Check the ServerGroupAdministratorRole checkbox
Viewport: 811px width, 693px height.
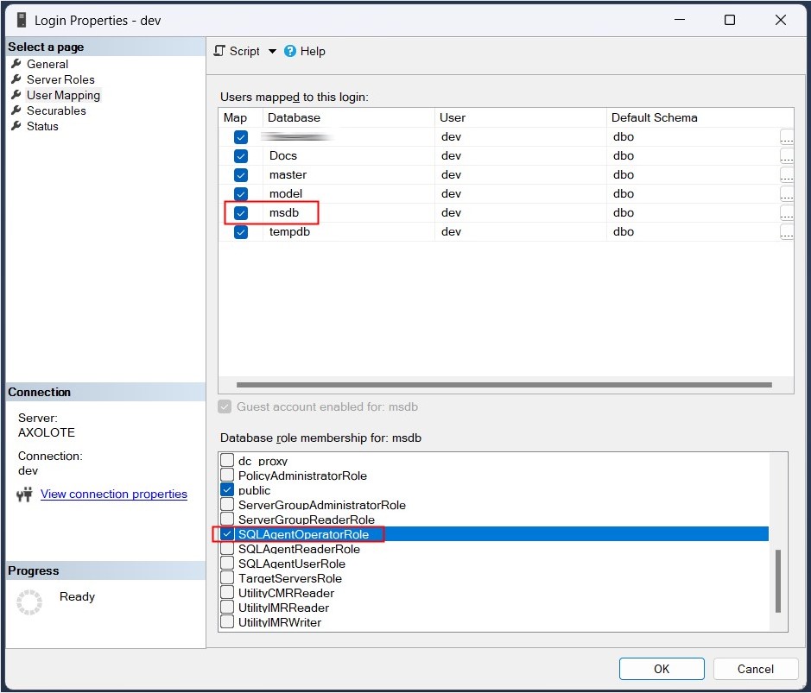227,504
